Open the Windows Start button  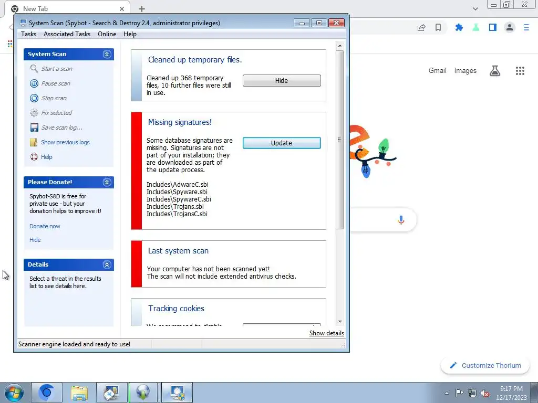click(x=14, y=393)
